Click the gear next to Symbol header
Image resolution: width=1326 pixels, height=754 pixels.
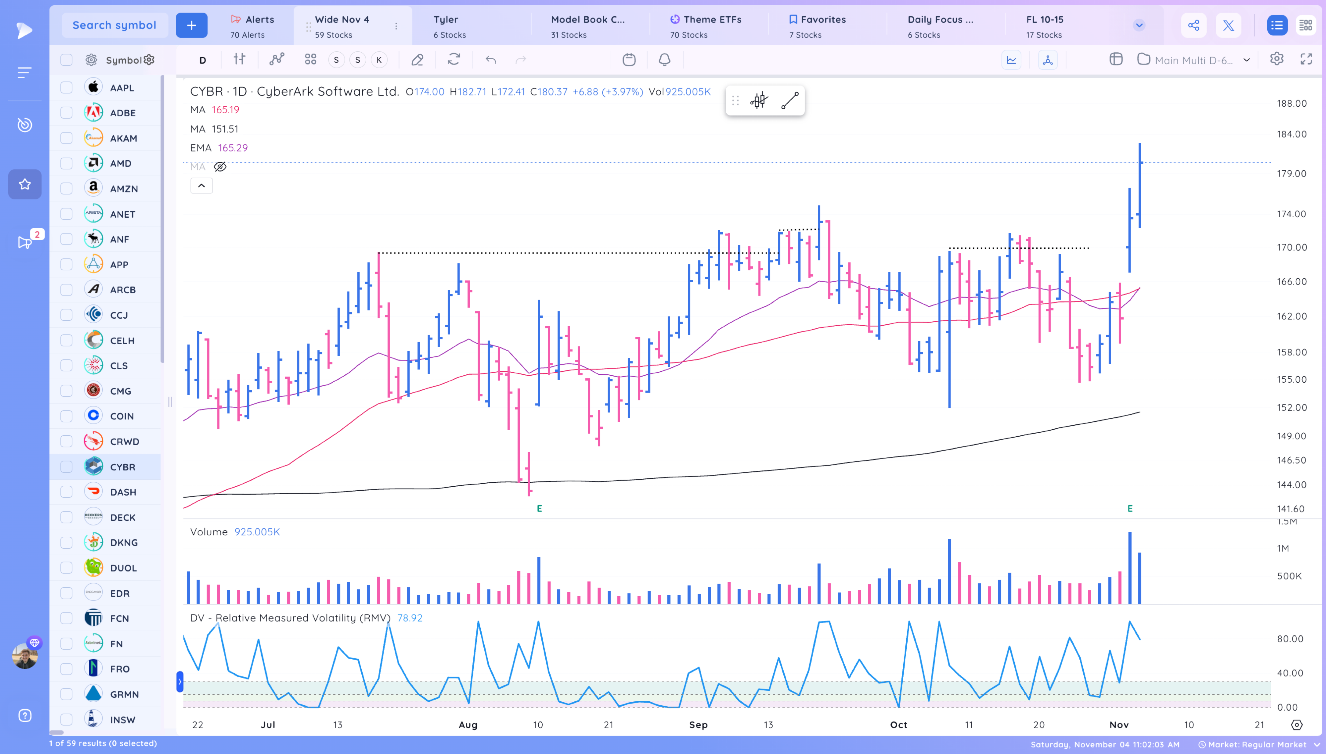149,60
